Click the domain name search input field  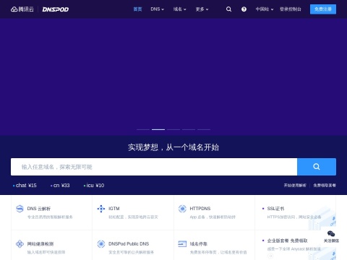pos(154,167)
